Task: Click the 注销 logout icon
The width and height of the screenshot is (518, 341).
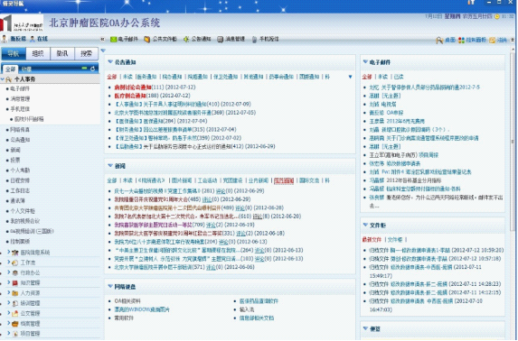Action: (492, 41)
